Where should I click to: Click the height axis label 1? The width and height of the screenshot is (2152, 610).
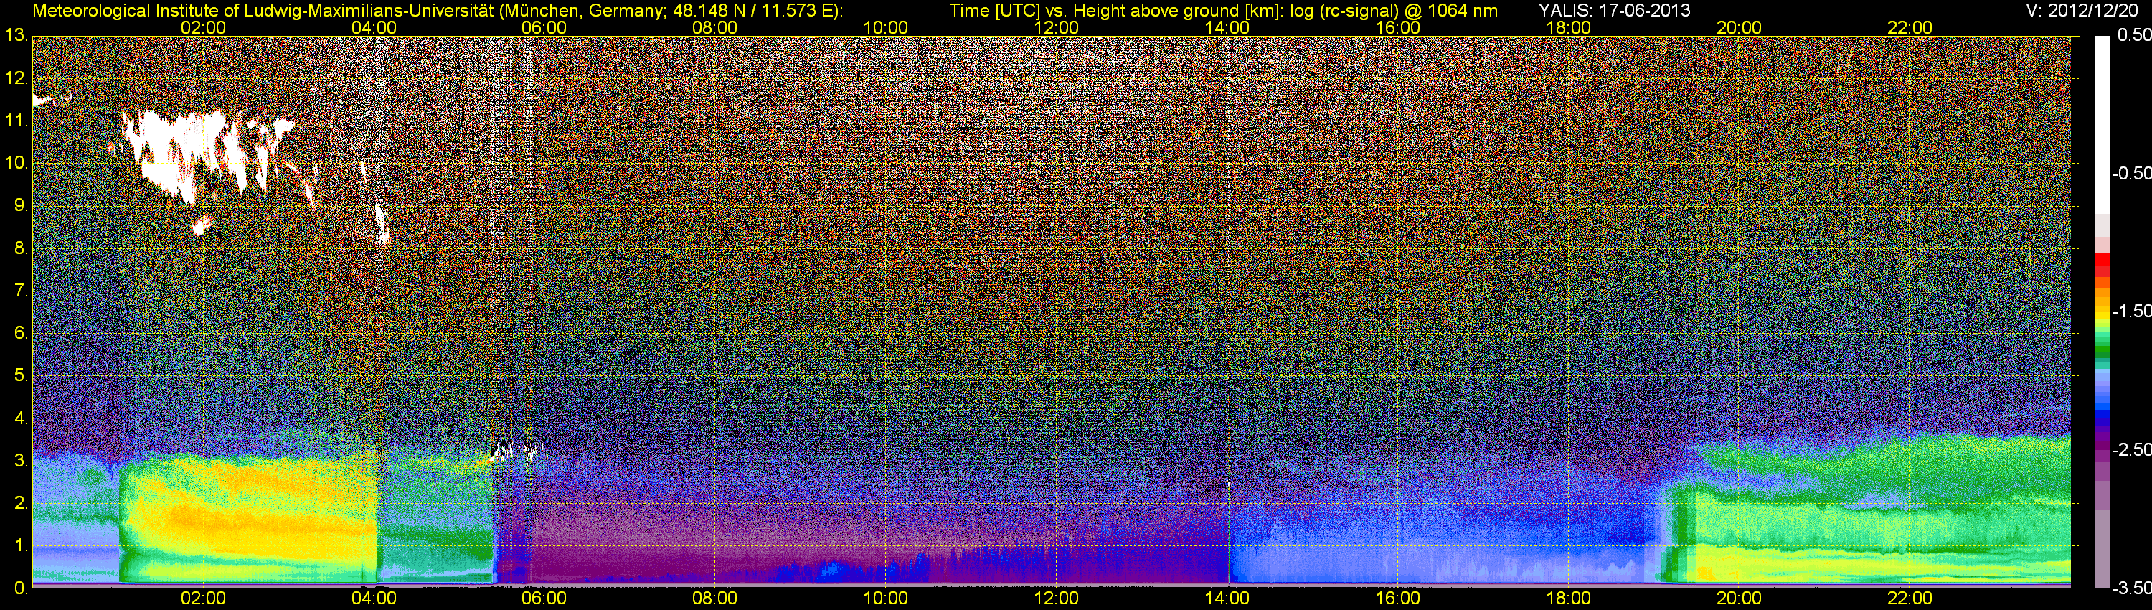pos(20,545)
